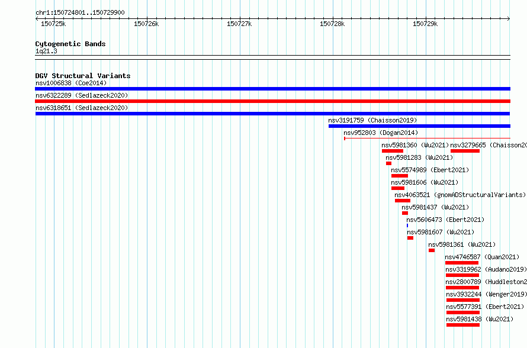Open nsv4063521 (gnomADStructuralVariants) label
Image resolution: width=527 pixels, height=348 pixels.
[x=459, y=195]
